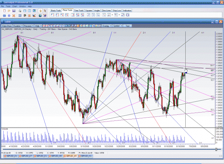Open the Duration dropdown
224x164 pixels.
(x=18, y=26)
